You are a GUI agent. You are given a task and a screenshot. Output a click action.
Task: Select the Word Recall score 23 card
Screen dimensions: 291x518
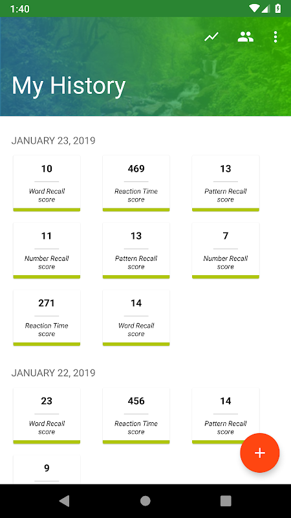(x=47, y=416)
